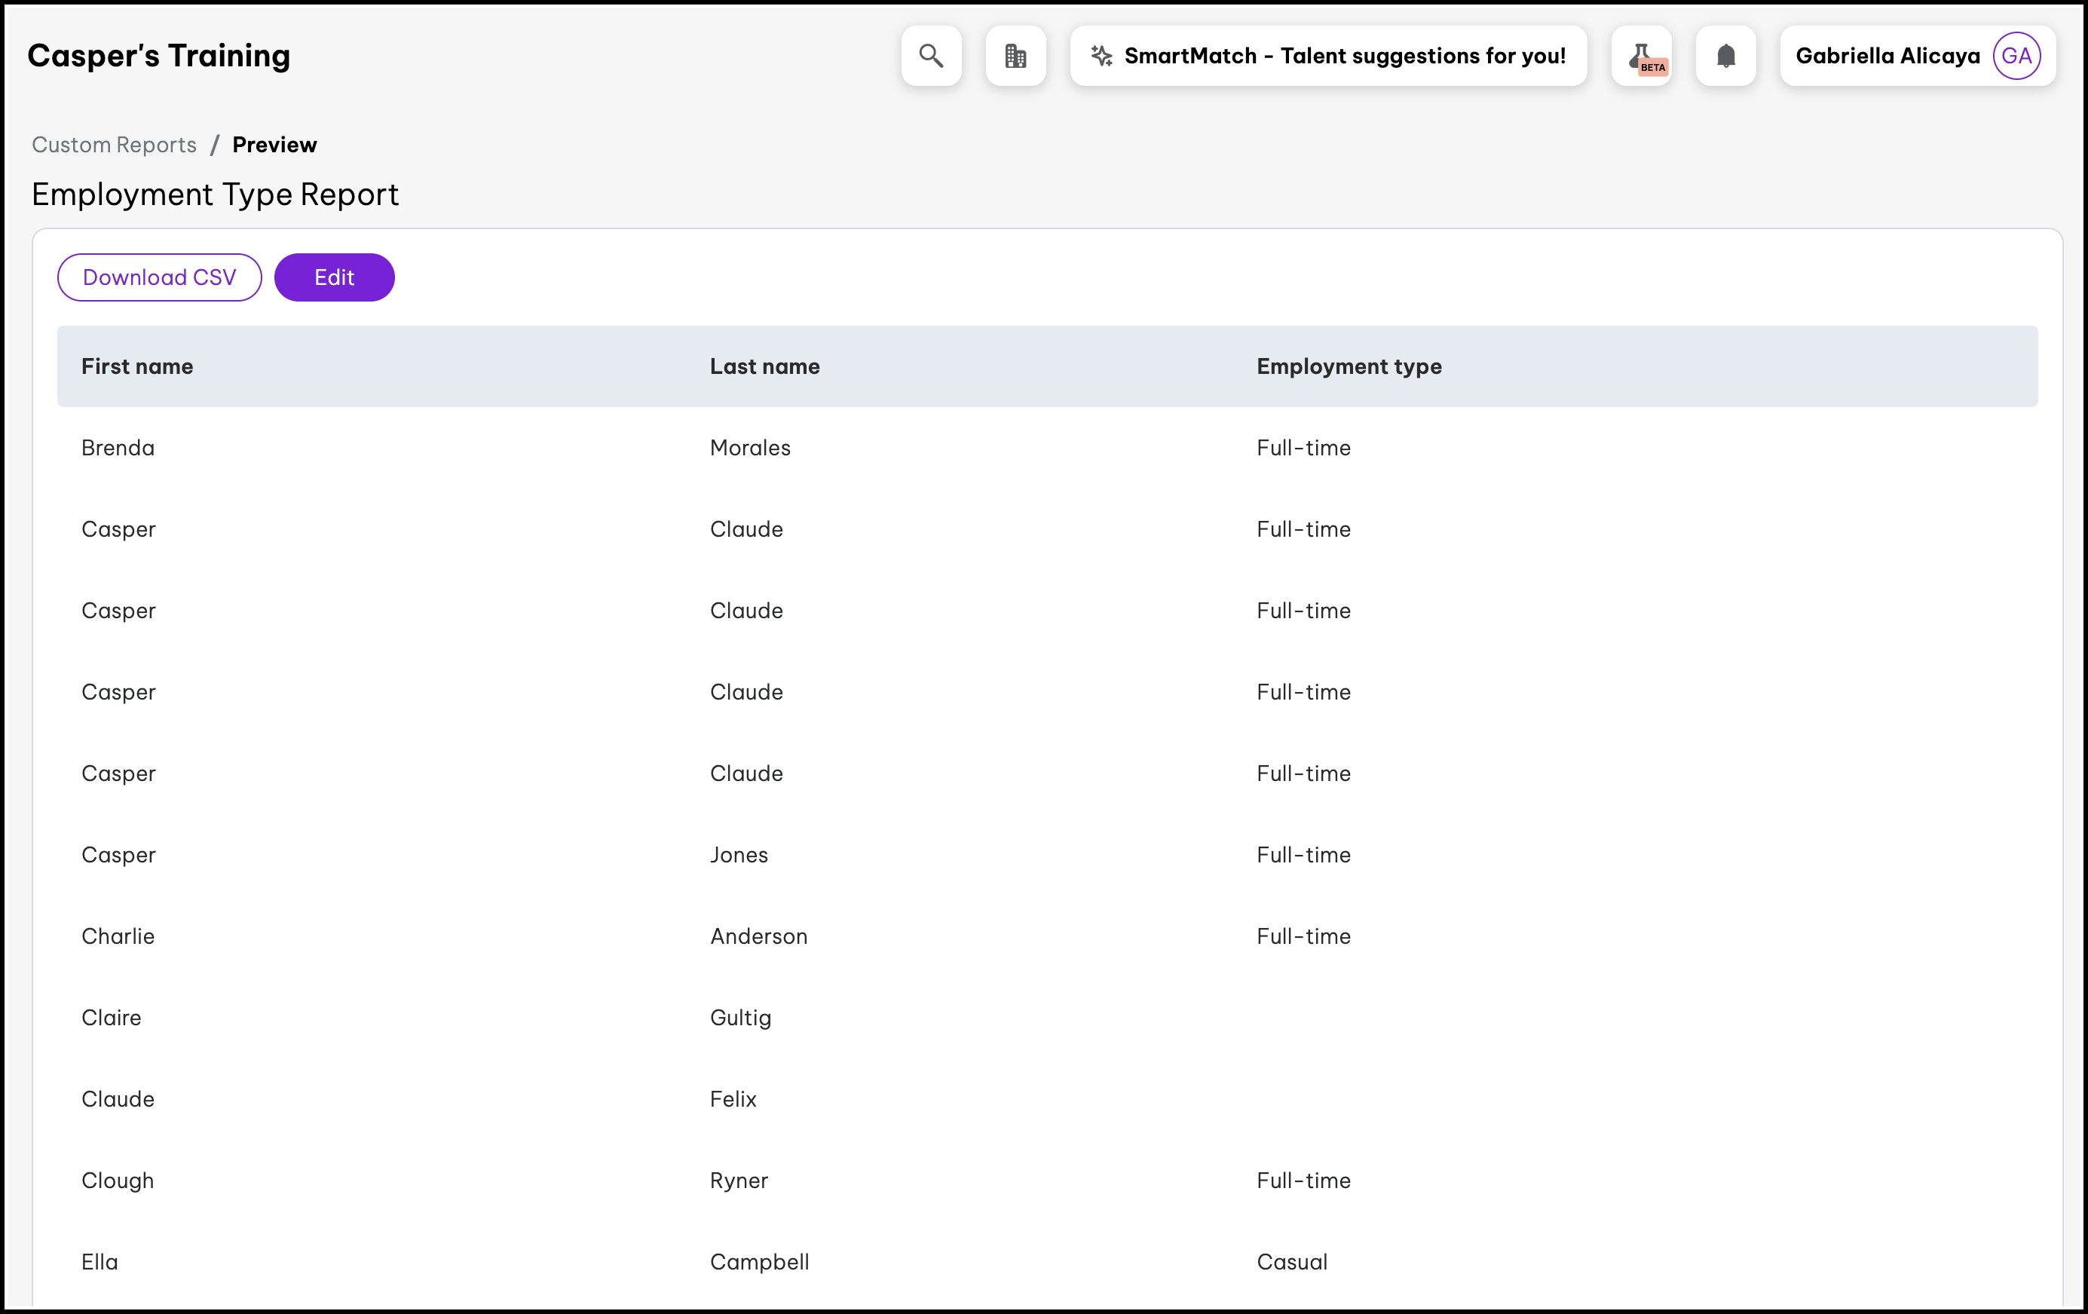Open the beta lab flask icon
2088x1314 pixels.
click(1640, 56)
